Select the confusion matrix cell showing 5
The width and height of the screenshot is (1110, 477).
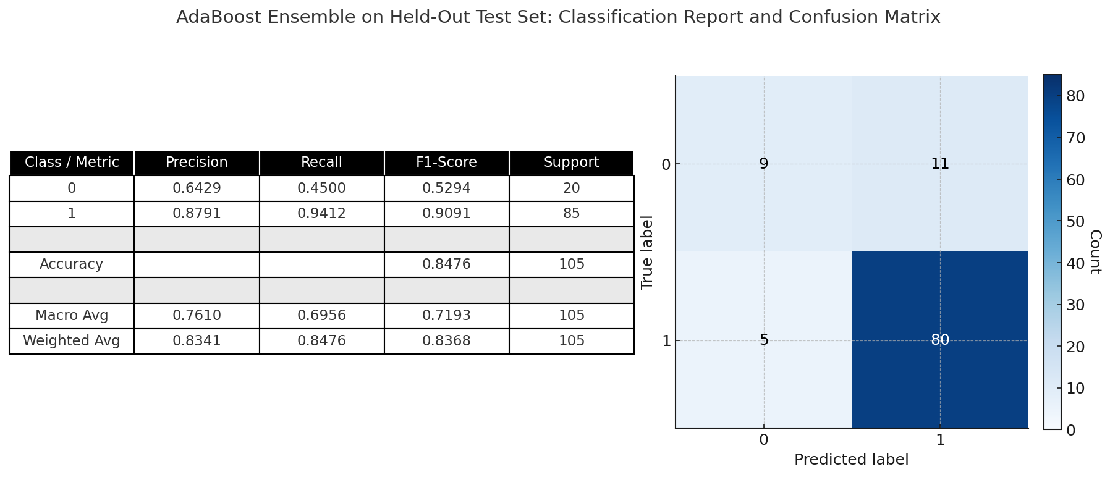point(764,340)
